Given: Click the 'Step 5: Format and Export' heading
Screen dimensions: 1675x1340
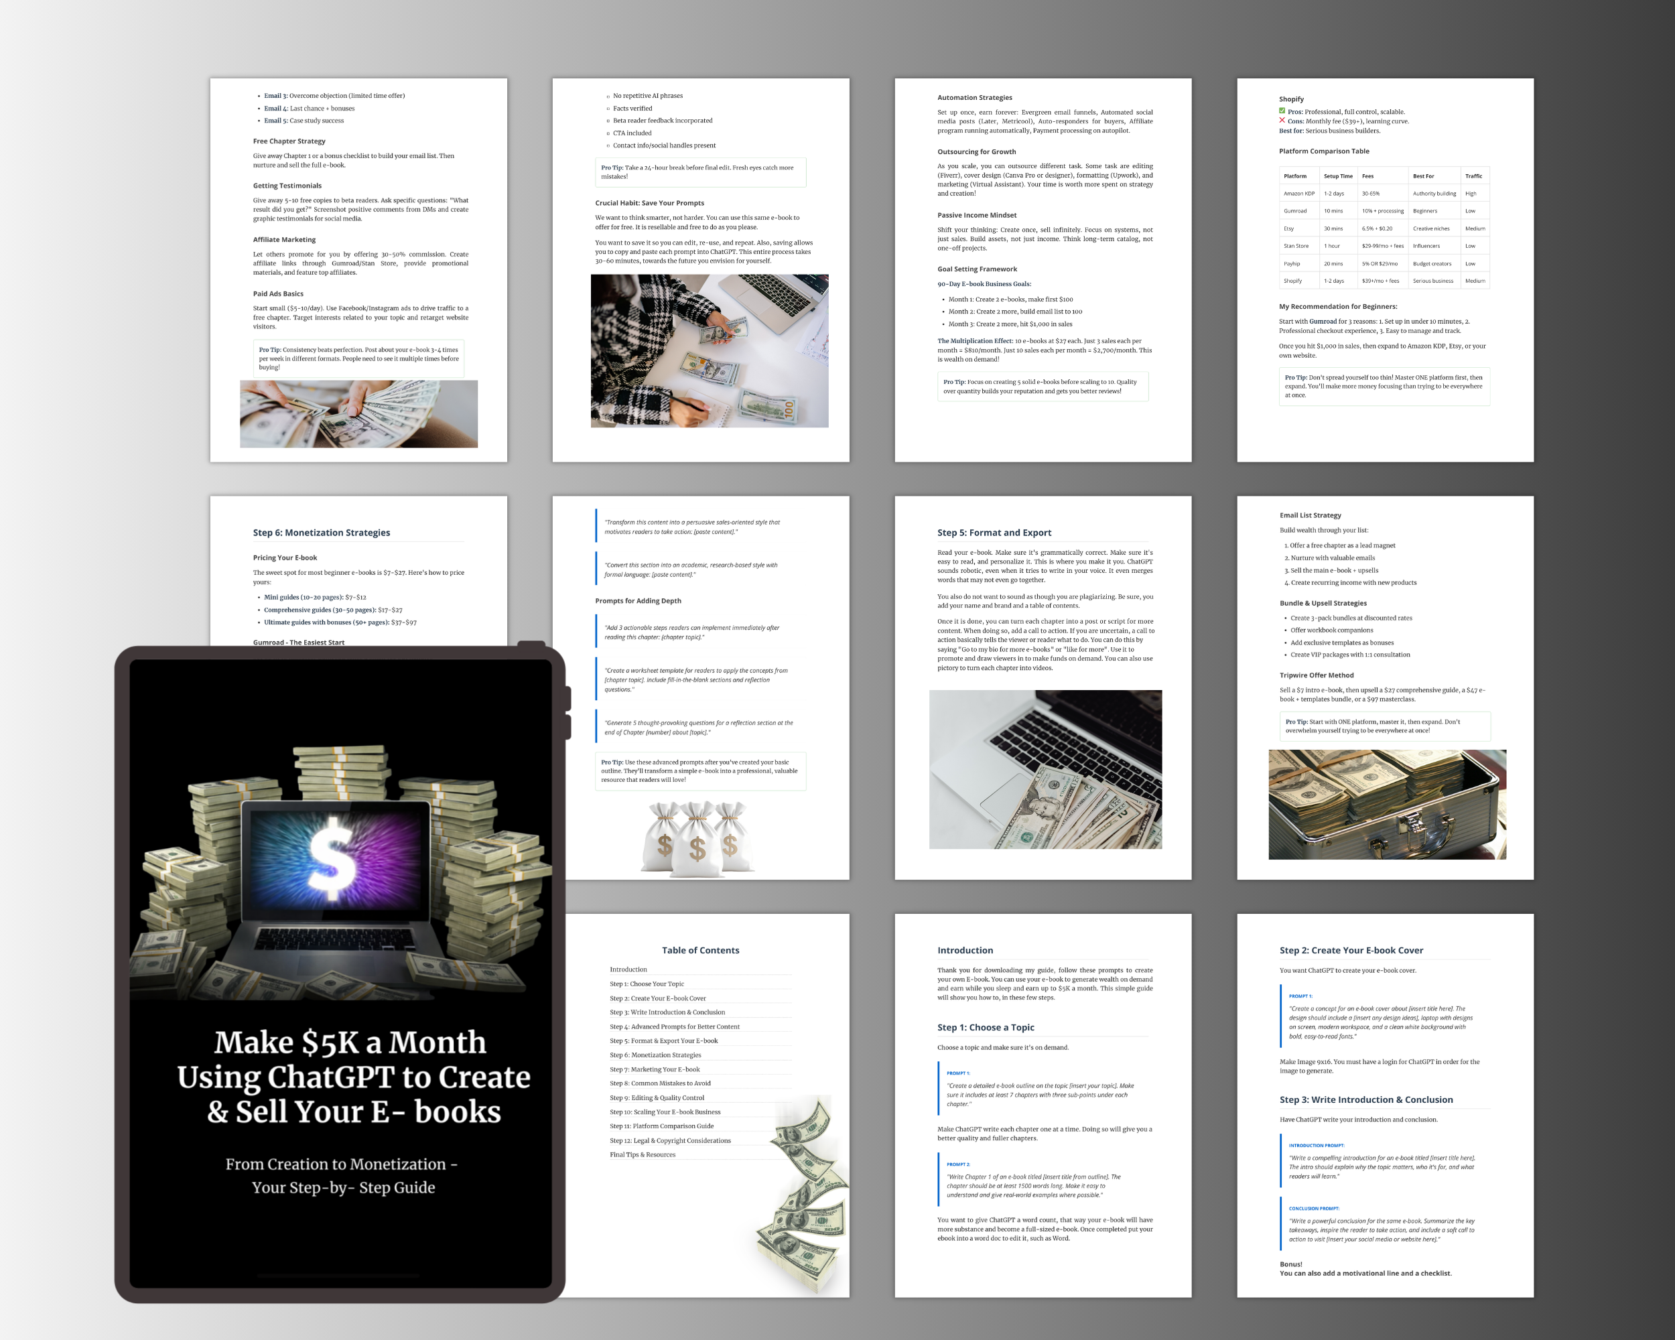Looking at the screenshot, I should (x=994, y=532).
